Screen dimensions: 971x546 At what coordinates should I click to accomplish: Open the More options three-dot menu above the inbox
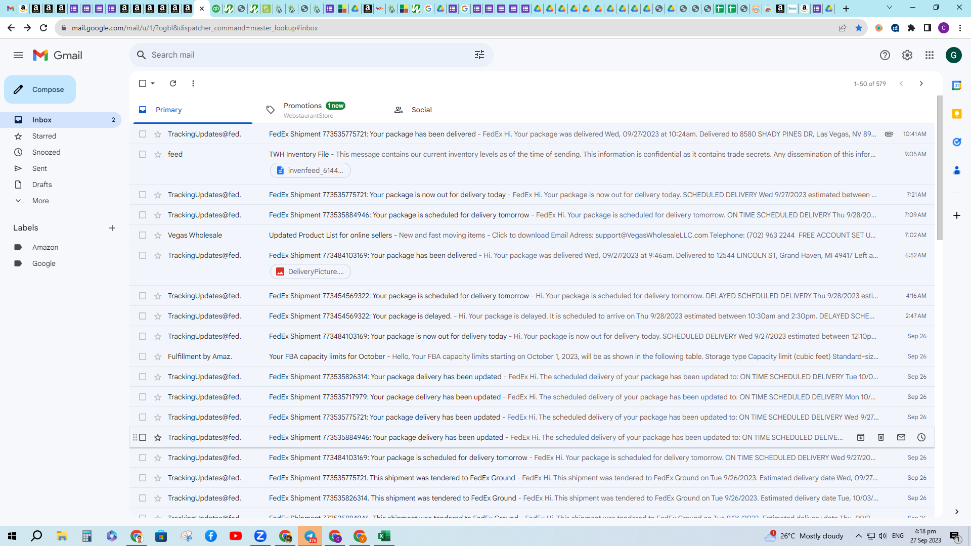pos(193,83)
